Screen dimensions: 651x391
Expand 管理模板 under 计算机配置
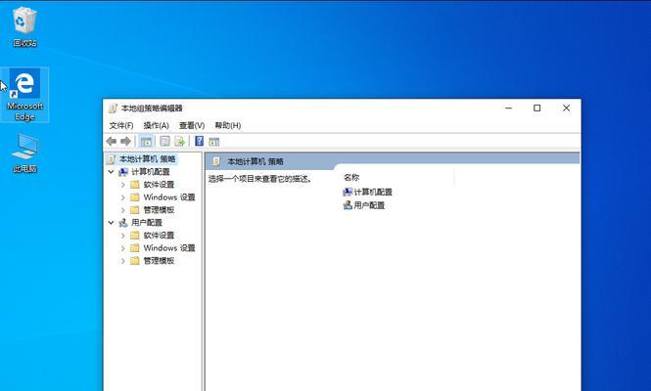[123, 210]
